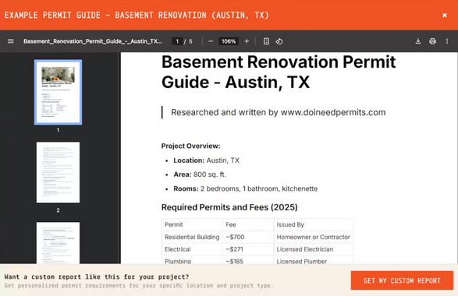
Task: Select page 1 thumbnail in sidebar
Action: pyautogui.click(x=58, y=92)
